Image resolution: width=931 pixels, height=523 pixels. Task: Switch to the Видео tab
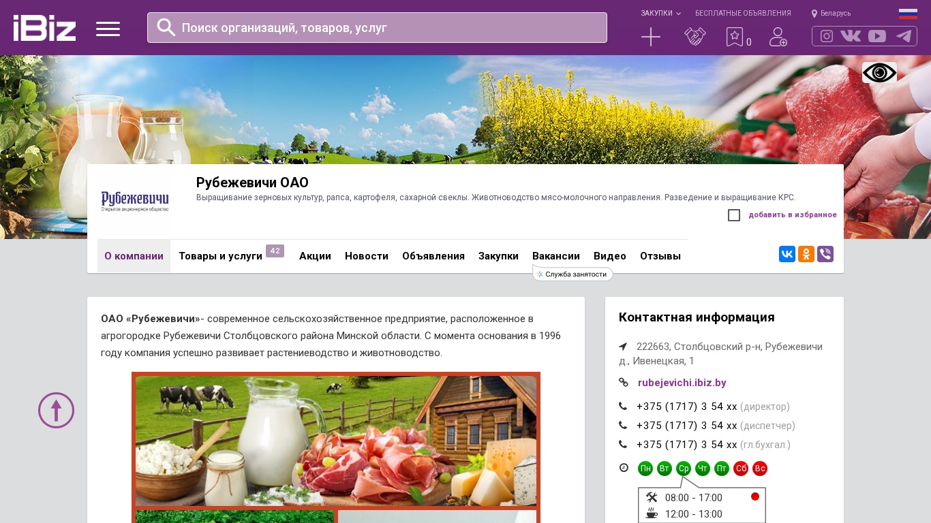pyautogui.click(x=610, y=256)
